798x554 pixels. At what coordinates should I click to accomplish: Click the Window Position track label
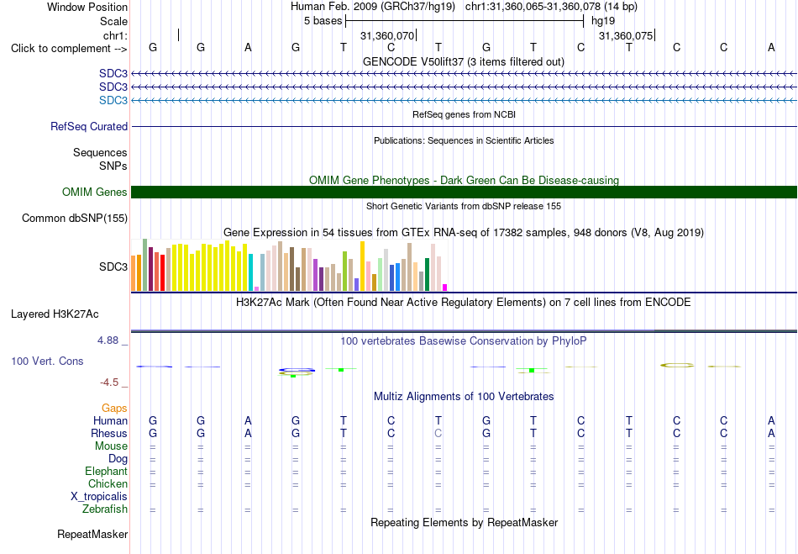pos(87,7)
